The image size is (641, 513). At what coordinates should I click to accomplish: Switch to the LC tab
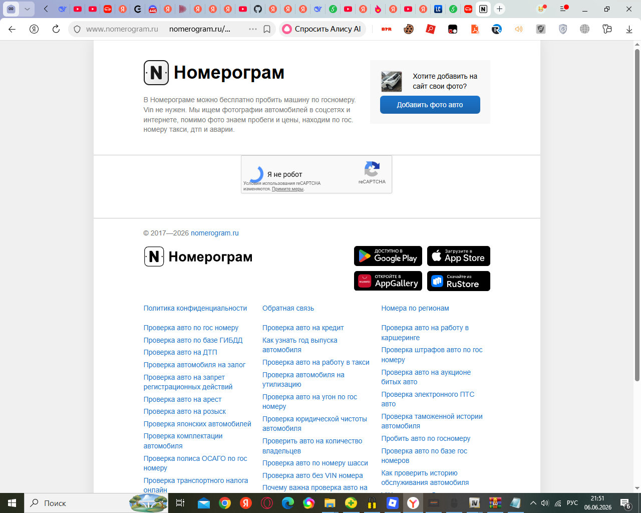point(438,9)
